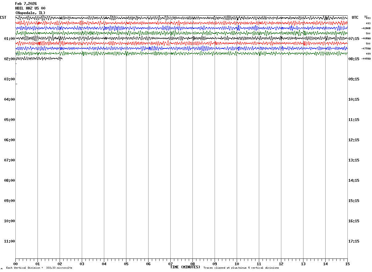Click minute '04' on the time axis

tap(104, 264)
